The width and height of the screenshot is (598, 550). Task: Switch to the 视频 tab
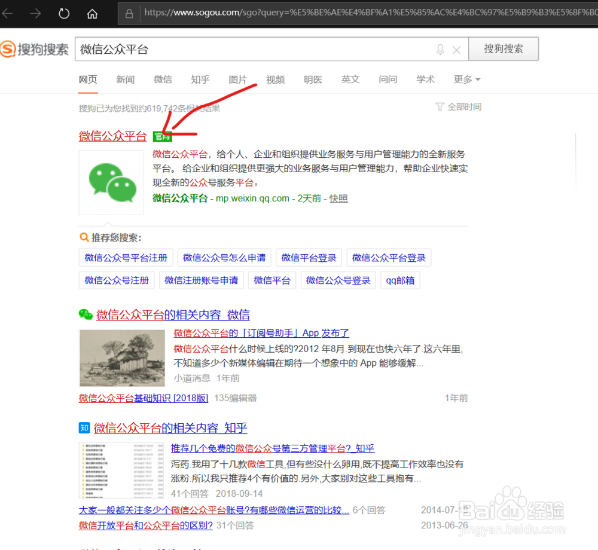coord(276,80)
